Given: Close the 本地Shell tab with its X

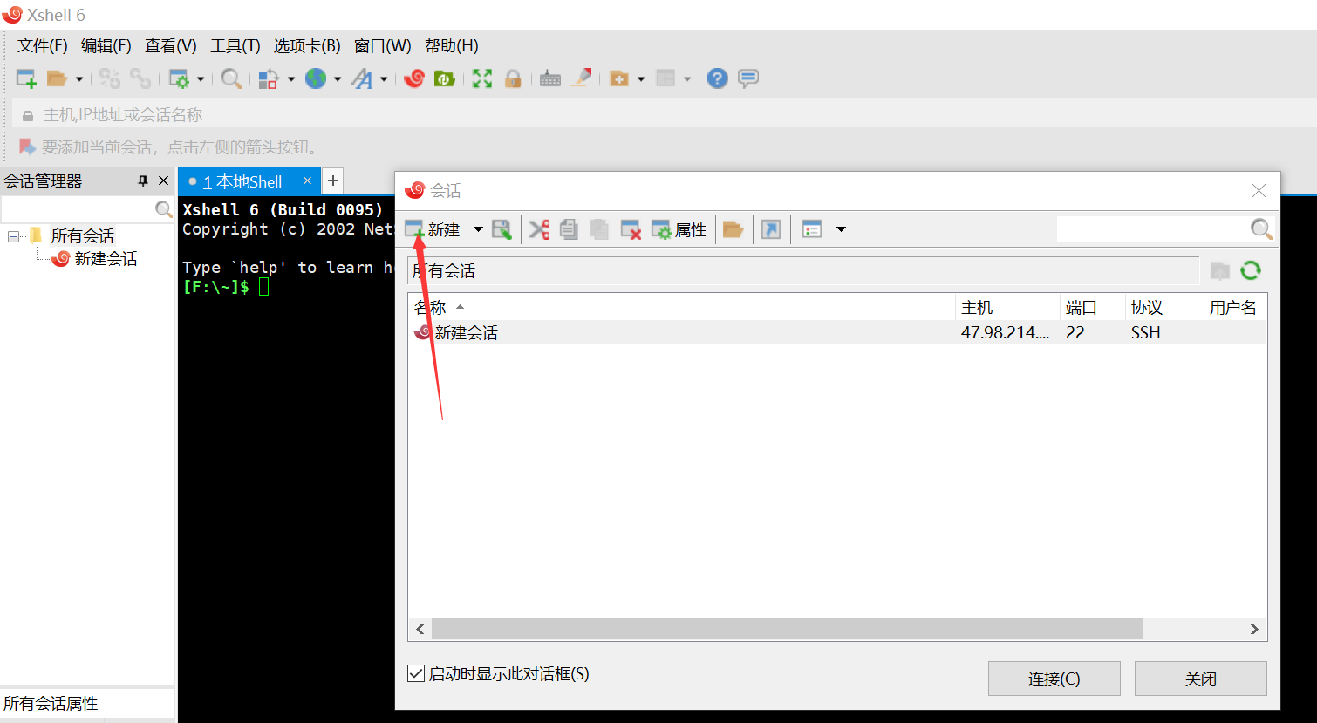Looking at the screenshot, I should tap(307, 181).
